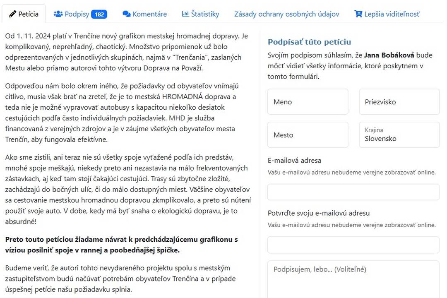447x298 pixels.
Task: Click the Mesto input field
Action: (308, 135)
